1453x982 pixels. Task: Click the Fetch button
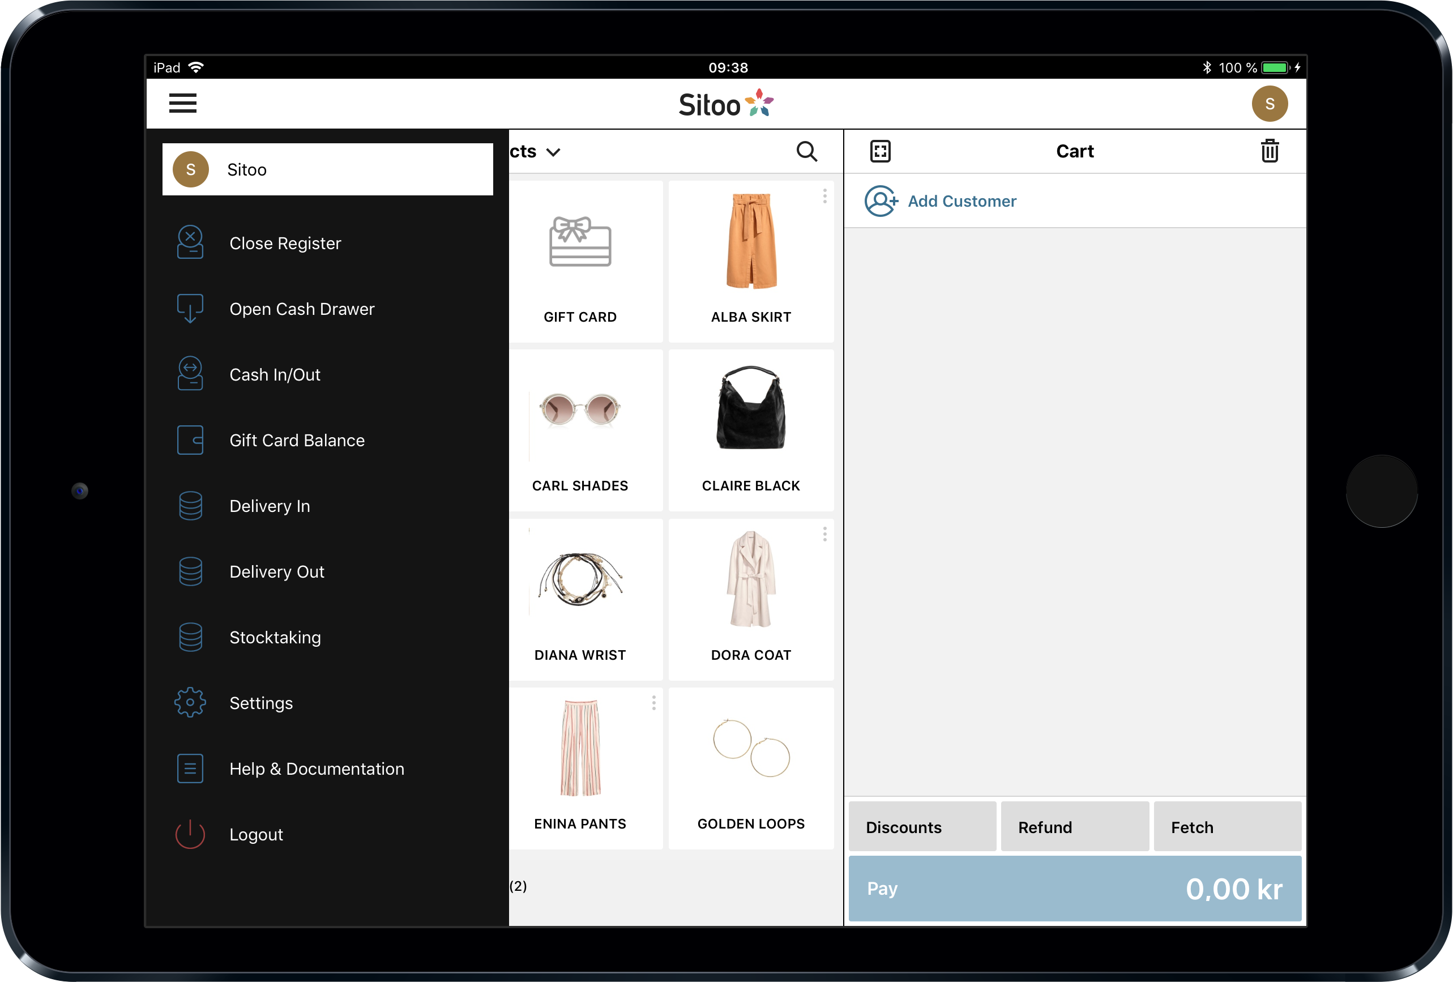click(1227, 827)
